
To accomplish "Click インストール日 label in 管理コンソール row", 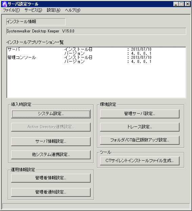I will (78, 57).
